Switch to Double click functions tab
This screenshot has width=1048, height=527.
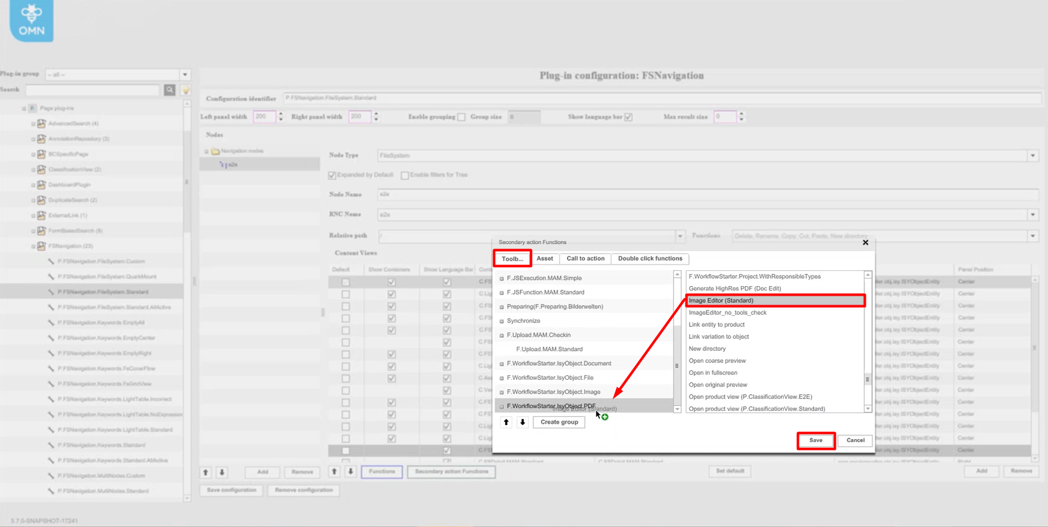click(x=650, y=259)
